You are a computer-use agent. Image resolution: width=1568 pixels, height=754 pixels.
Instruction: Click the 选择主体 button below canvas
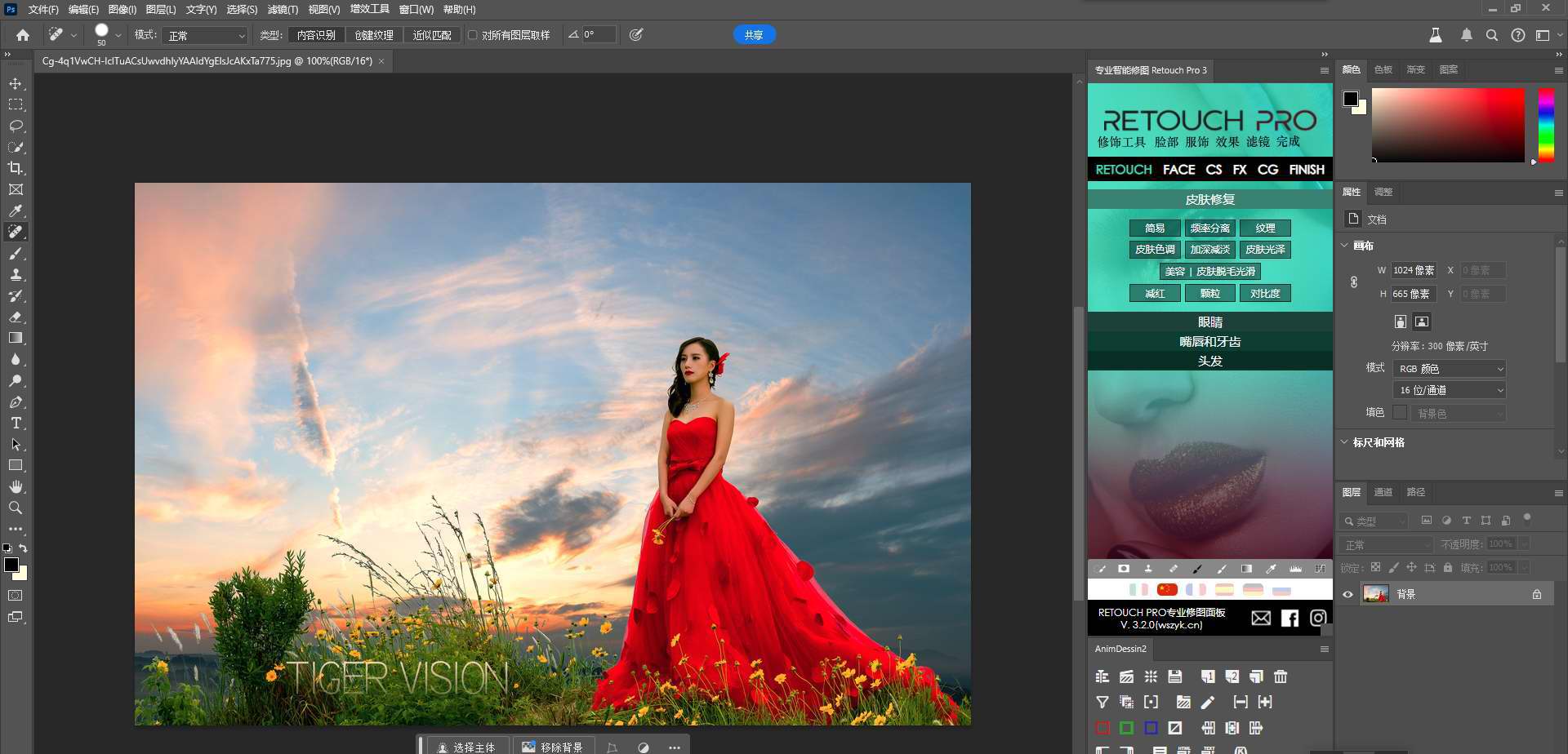pyautogui.click(x=469, y=747)
